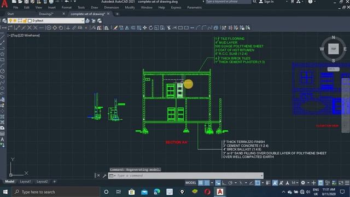
Task: Open the Express menu
Action: pyautogui.click(x=176, y=8)
